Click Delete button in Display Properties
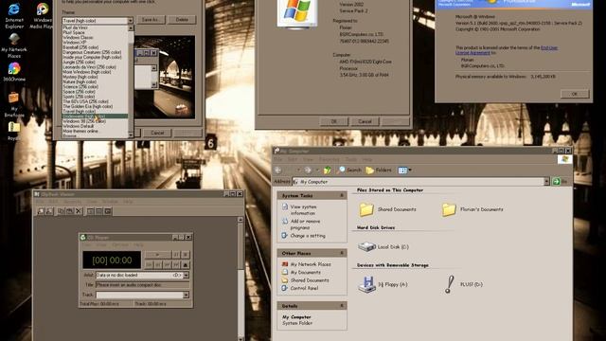606x341 pixels. click(x=182, y=19)
